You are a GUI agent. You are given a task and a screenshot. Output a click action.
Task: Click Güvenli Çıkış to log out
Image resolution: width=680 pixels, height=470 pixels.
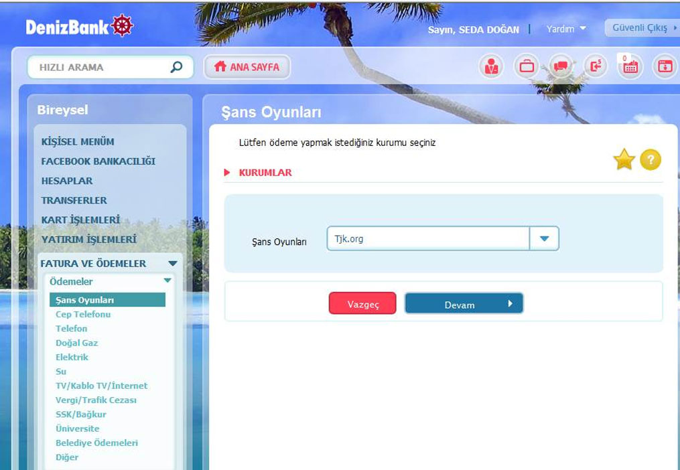point(642,27)
